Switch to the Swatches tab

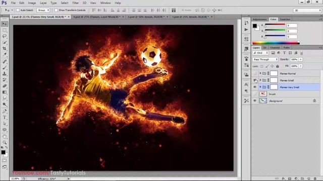[x=285, y=19]
